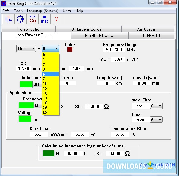Choose material 0 in the list
Screen dimensions: 179x176
(50, 55)
